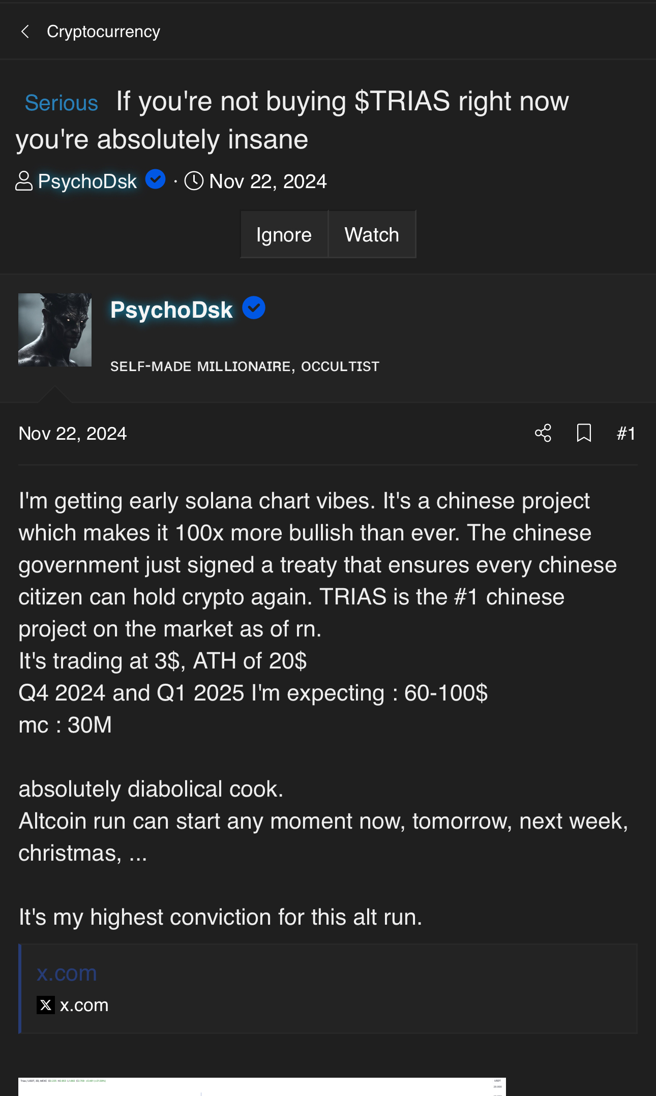The image size is (656, 1096).
Task: Bookmark the post
Action: tap(584, 433)
